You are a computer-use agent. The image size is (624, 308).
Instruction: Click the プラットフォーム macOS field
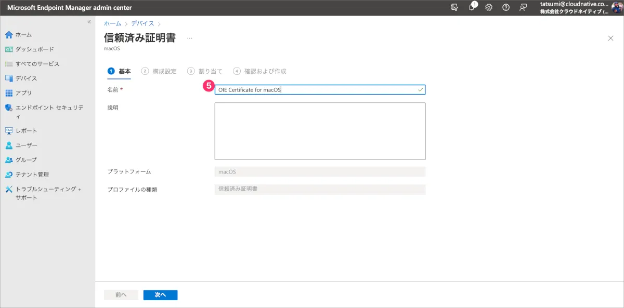320,171
